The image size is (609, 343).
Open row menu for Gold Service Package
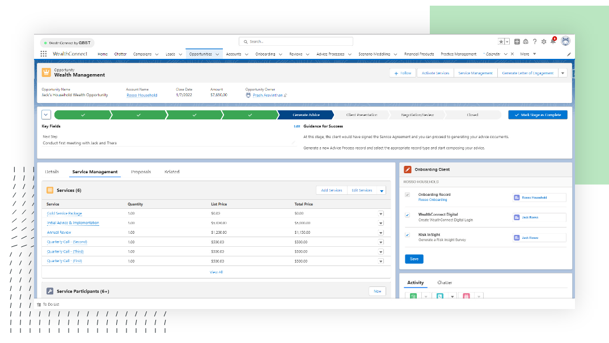381,213
